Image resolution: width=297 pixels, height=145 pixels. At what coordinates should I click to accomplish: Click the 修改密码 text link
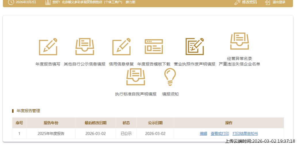point(249,2)
